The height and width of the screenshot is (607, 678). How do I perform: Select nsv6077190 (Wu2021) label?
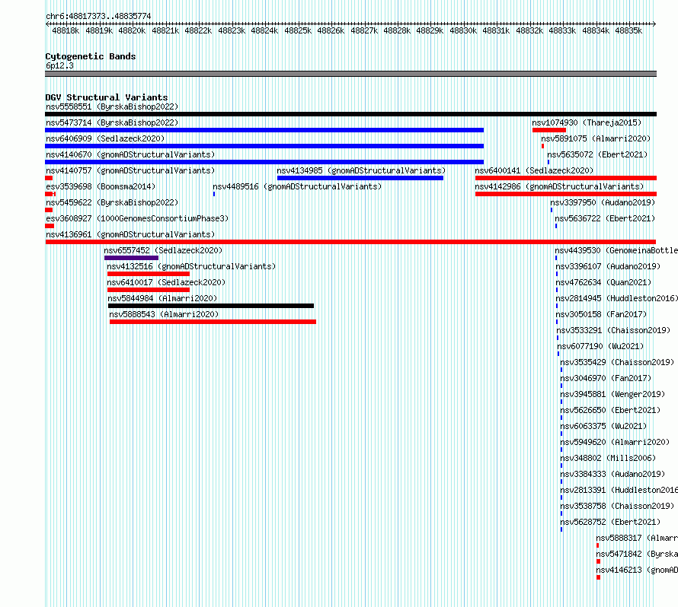(x=600, y=346)
